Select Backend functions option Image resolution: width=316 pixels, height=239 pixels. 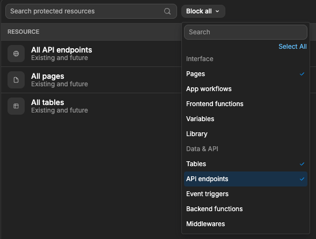click(246, 209)
